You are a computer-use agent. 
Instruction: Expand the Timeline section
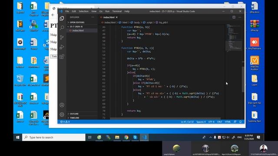[x=82, y=118]
